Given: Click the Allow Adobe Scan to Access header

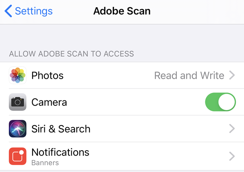Looking at the screenshot, I should 71,53.
